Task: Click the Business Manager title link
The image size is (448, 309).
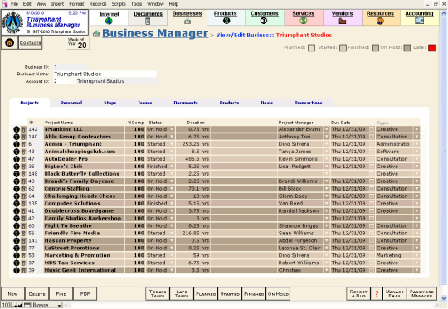Action: 155,33
